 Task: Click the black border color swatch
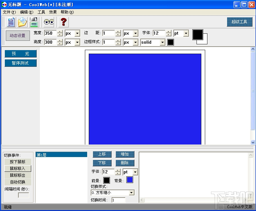170,42
